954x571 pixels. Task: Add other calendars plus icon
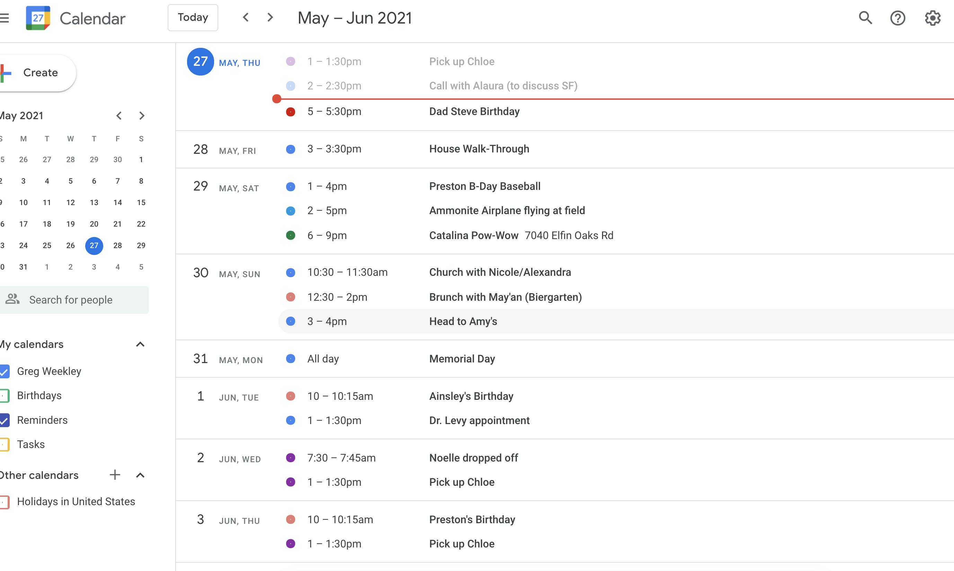(115, 475)
